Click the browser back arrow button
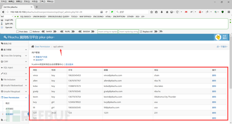This screenshot has height=124, width=232. (x=3, y=12)
